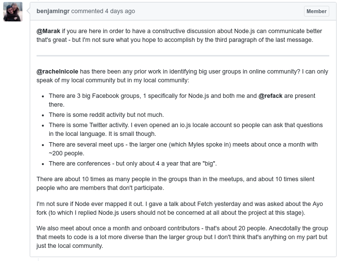Open the benjamingr username profile link
Screen dimensions: 340x261
53,11
